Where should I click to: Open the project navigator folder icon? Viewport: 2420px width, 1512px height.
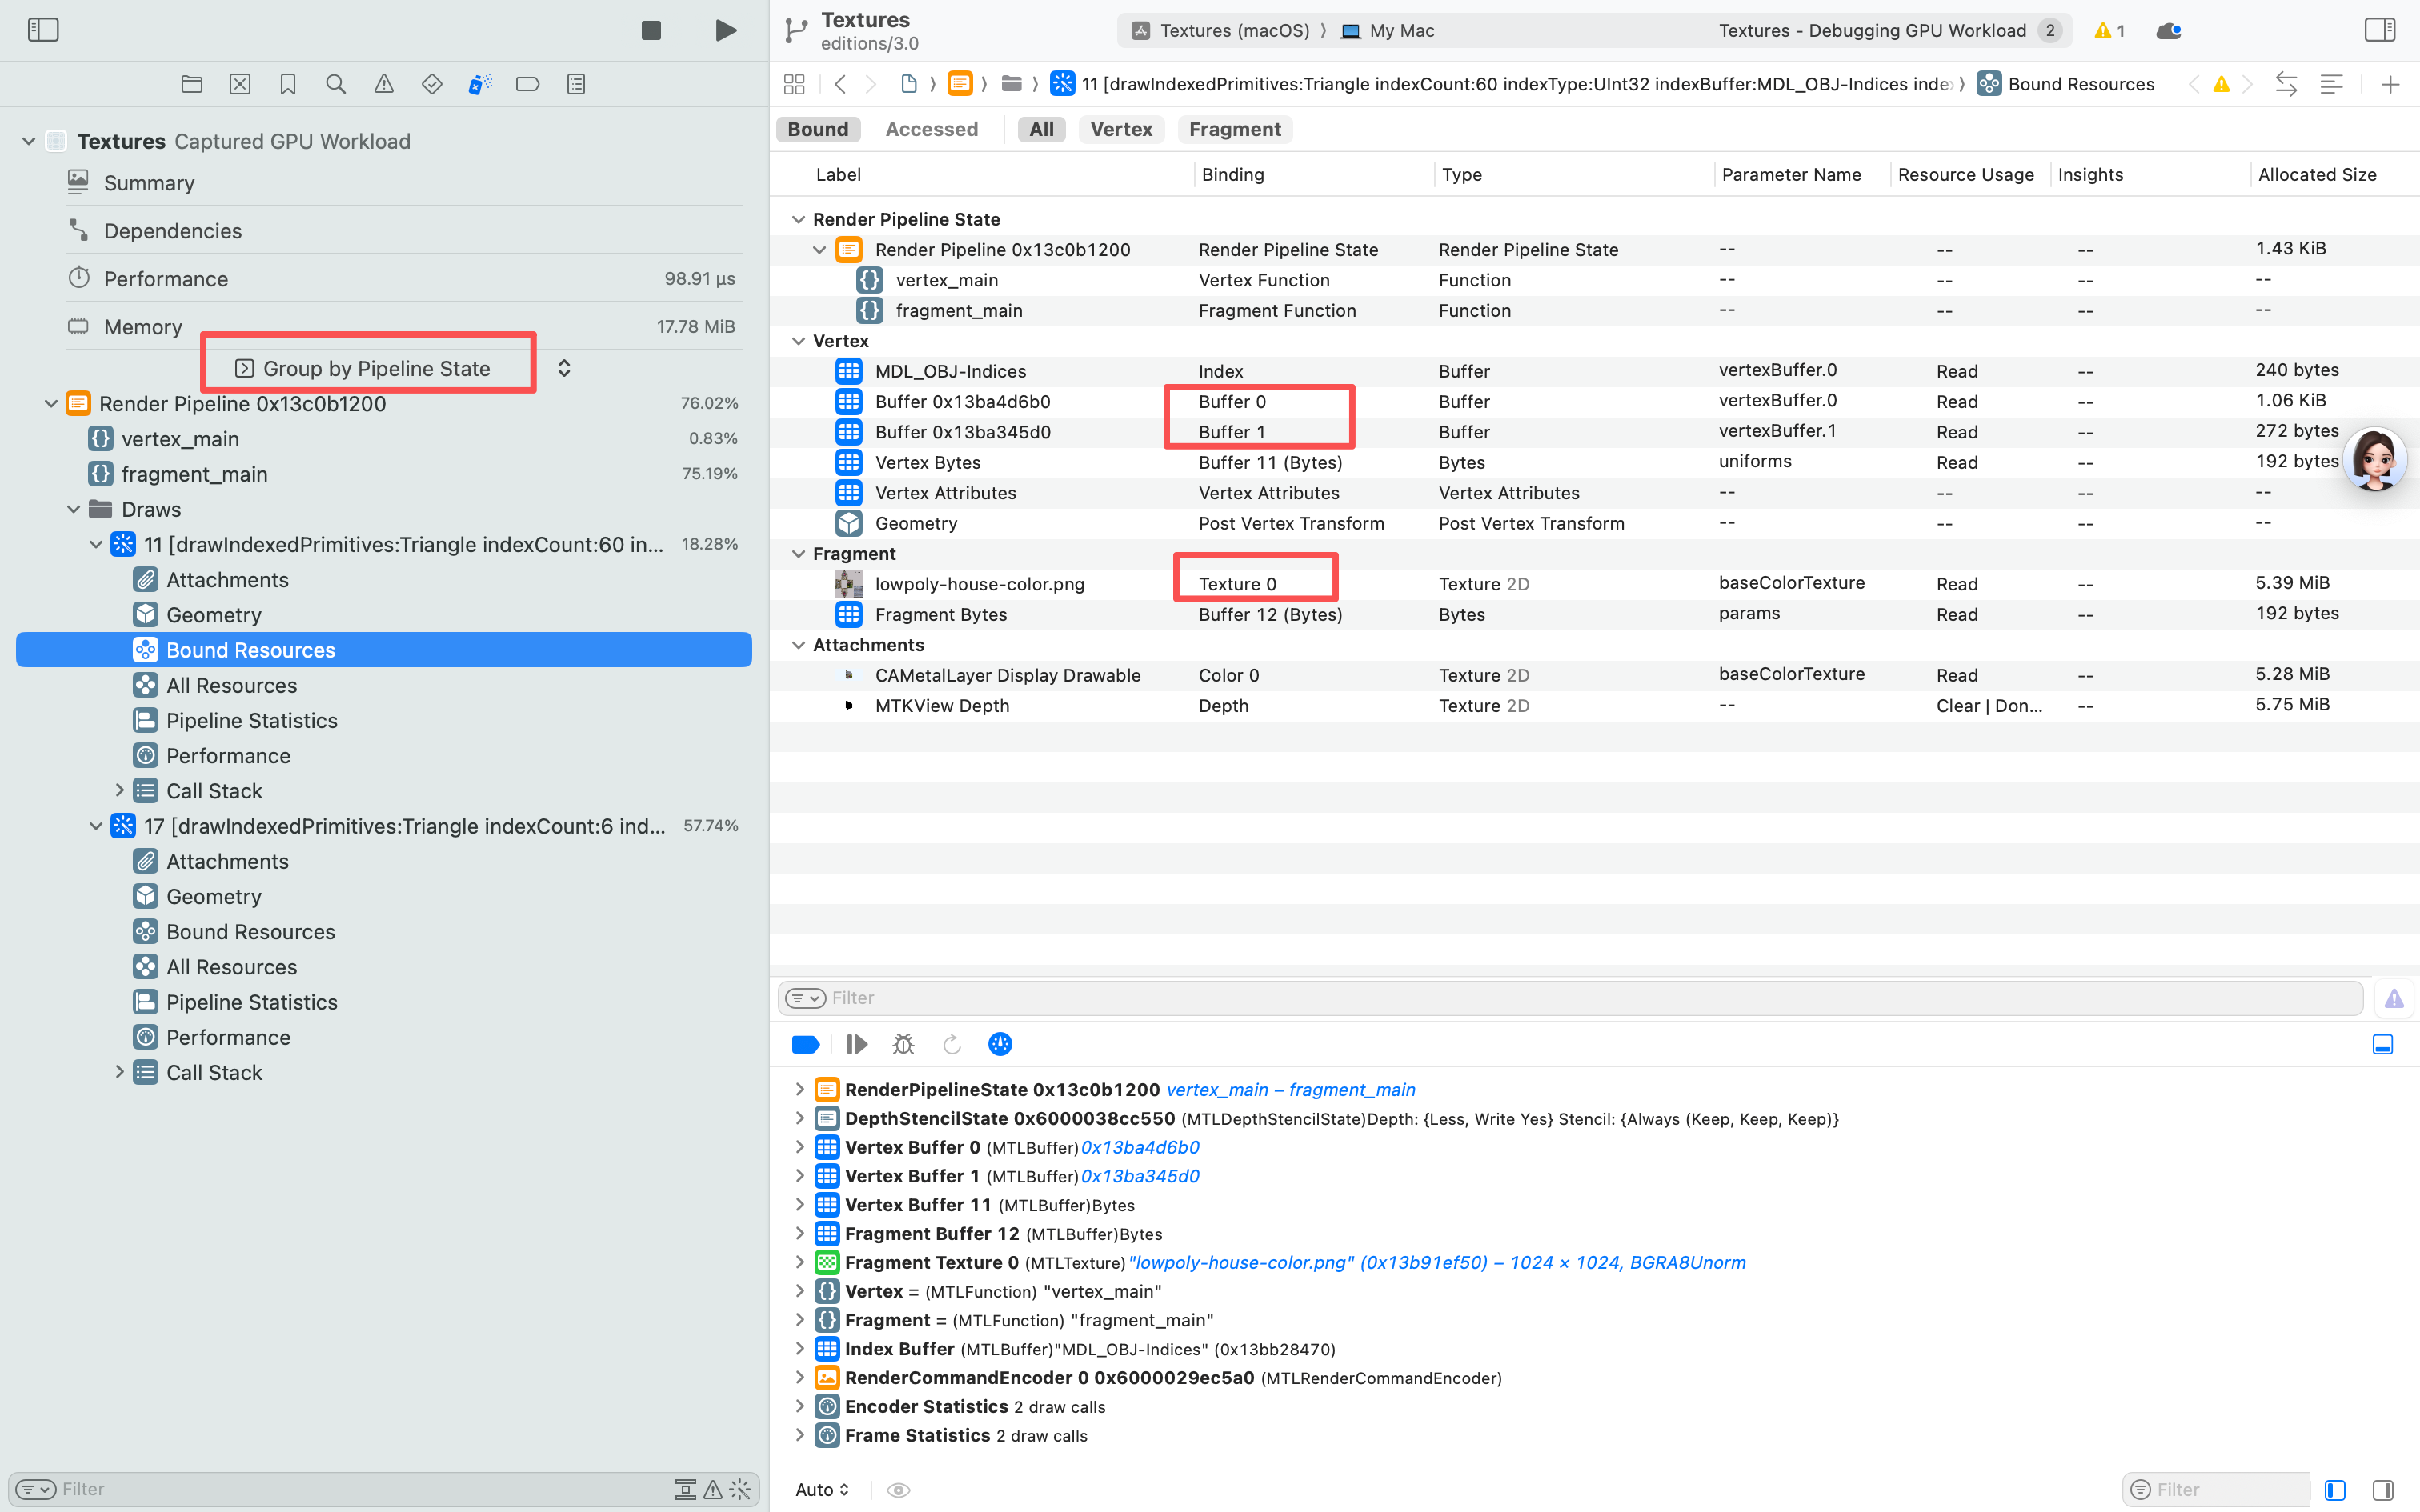click(192, 84)
